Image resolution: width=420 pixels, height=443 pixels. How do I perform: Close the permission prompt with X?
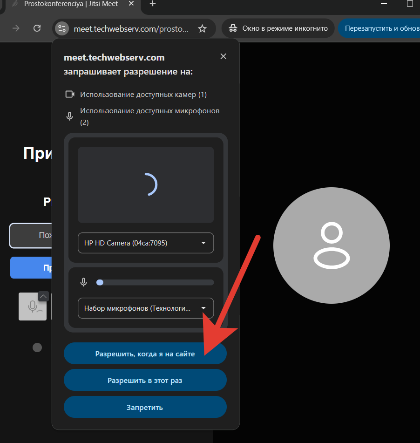pyautogui.click(x=224, y=56)
